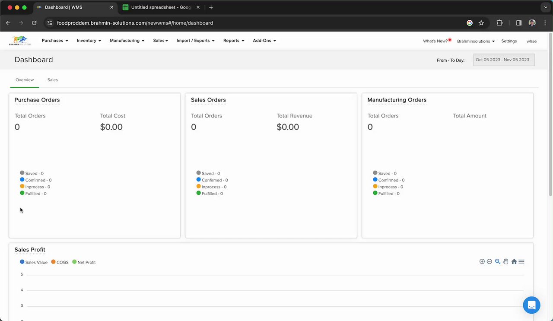Select the chart selection zoom magnifier tool
This screenshot has width=553, height=321.
pyautogui.click(x=498, y=261)
